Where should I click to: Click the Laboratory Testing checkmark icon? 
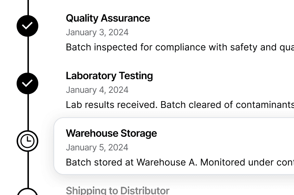point(27,83)
